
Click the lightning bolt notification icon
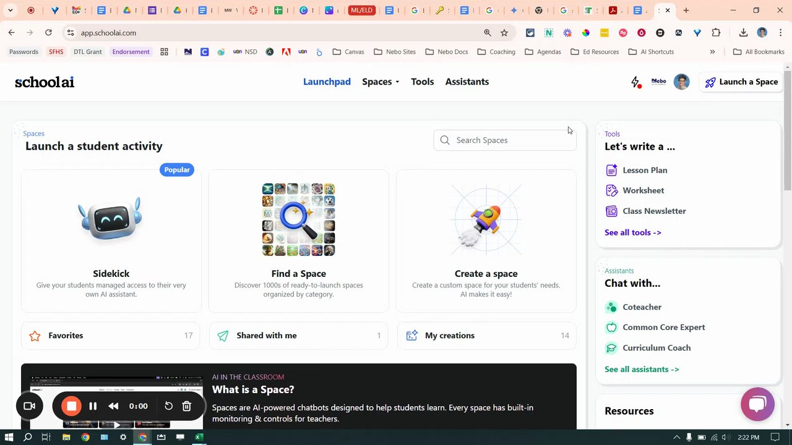click(x=635, y=82)
